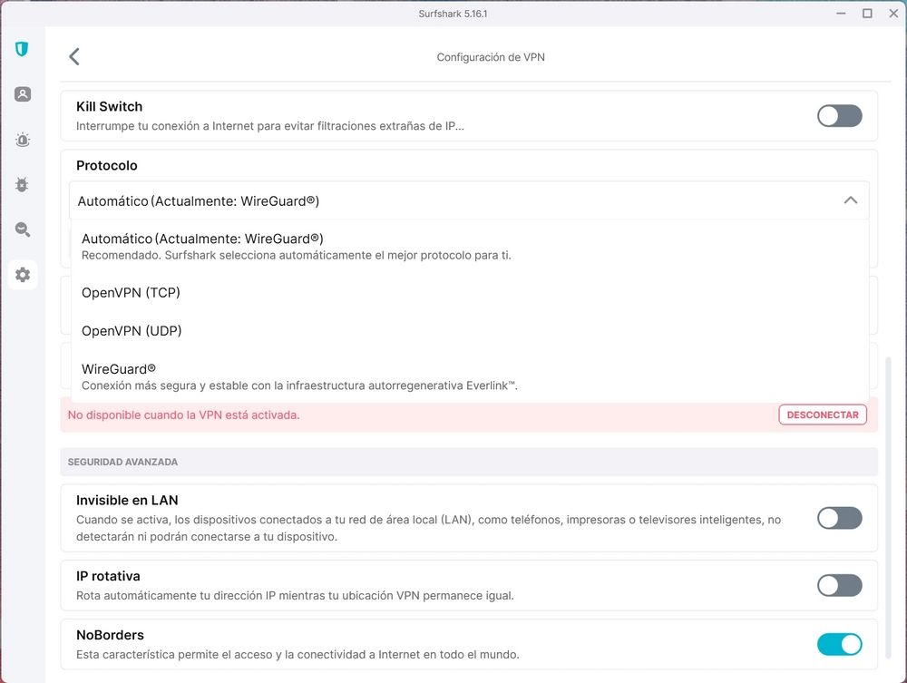Enable the Invisible en LAN toggle

tap(839, 518)
